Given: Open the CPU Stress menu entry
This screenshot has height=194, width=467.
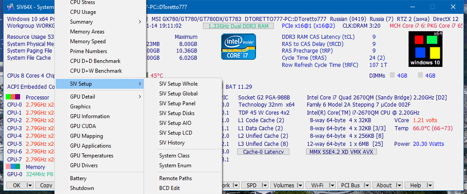Looking at the screenshot, I should coord(100,3).
